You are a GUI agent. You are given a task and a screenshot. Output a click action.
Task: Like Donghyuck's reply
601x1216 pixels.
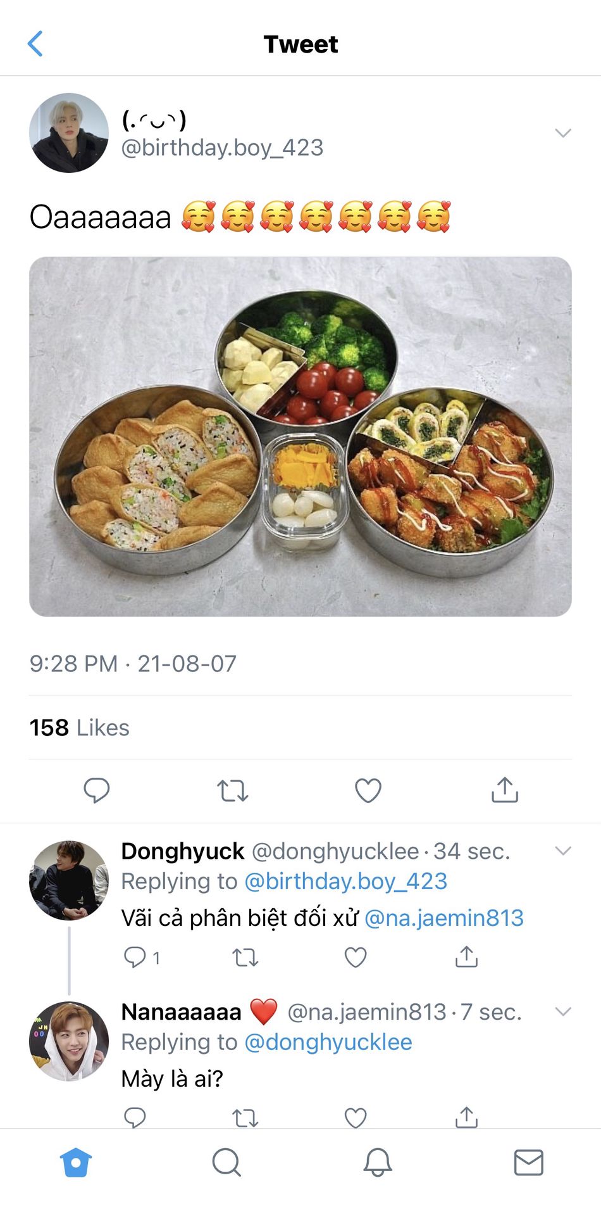click(355, 957)
